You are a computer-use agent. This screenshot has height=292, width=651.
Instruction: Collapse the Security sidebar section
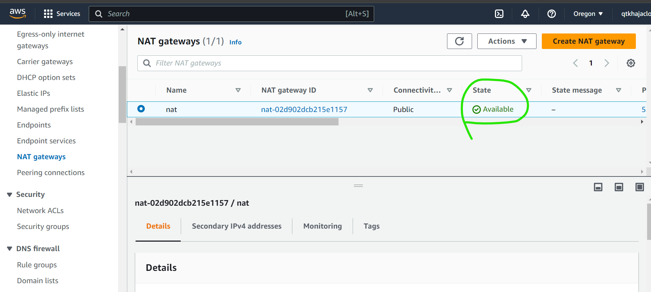[10, 195]
